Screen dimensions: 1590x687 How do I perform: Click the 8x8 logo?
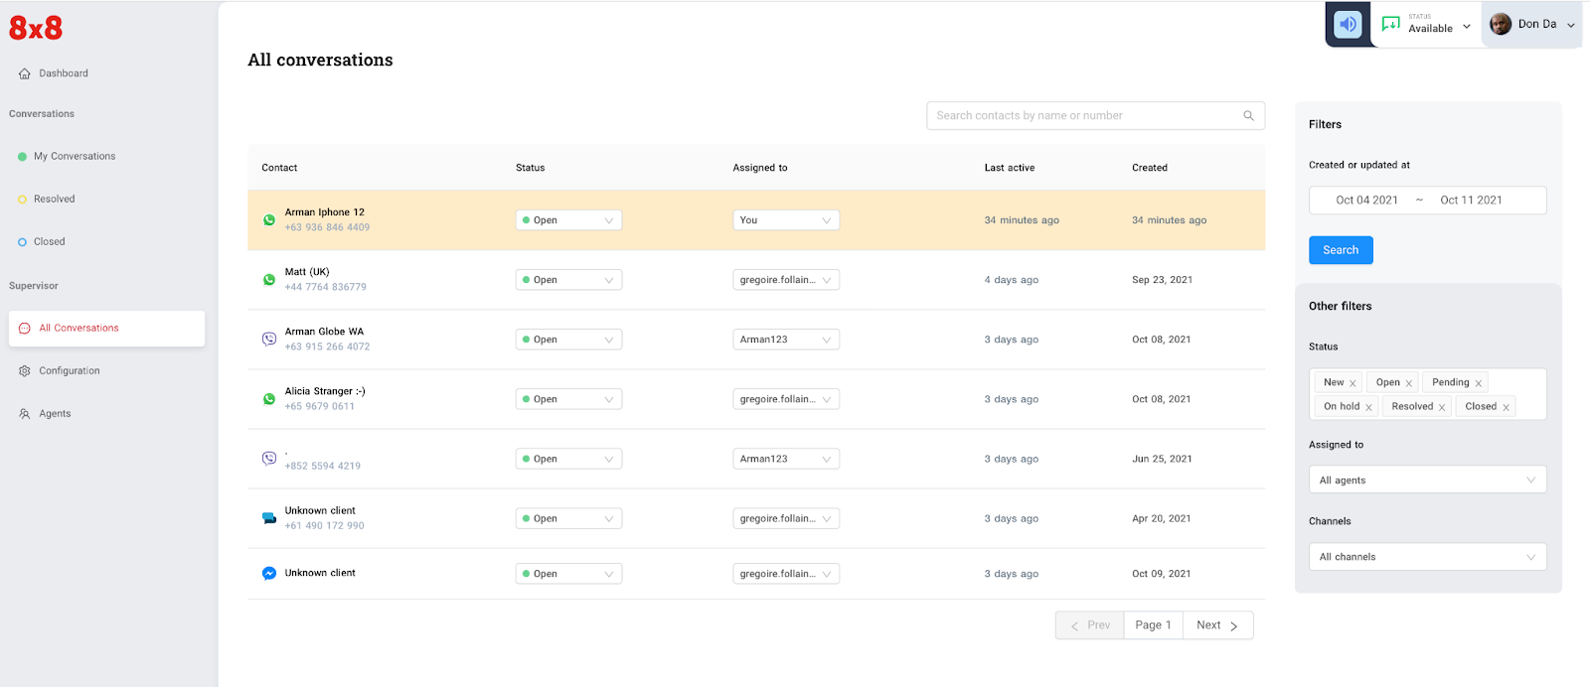[36, 28]
